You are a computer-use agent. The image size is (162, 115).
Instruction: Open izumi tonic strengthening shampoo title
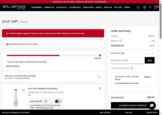(43, 88)
